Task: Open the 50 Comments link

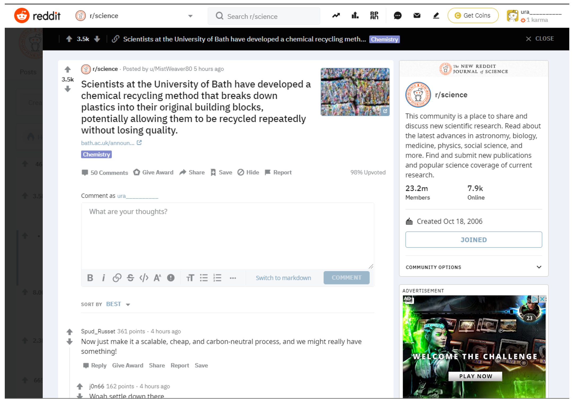Action: [105, 173]
